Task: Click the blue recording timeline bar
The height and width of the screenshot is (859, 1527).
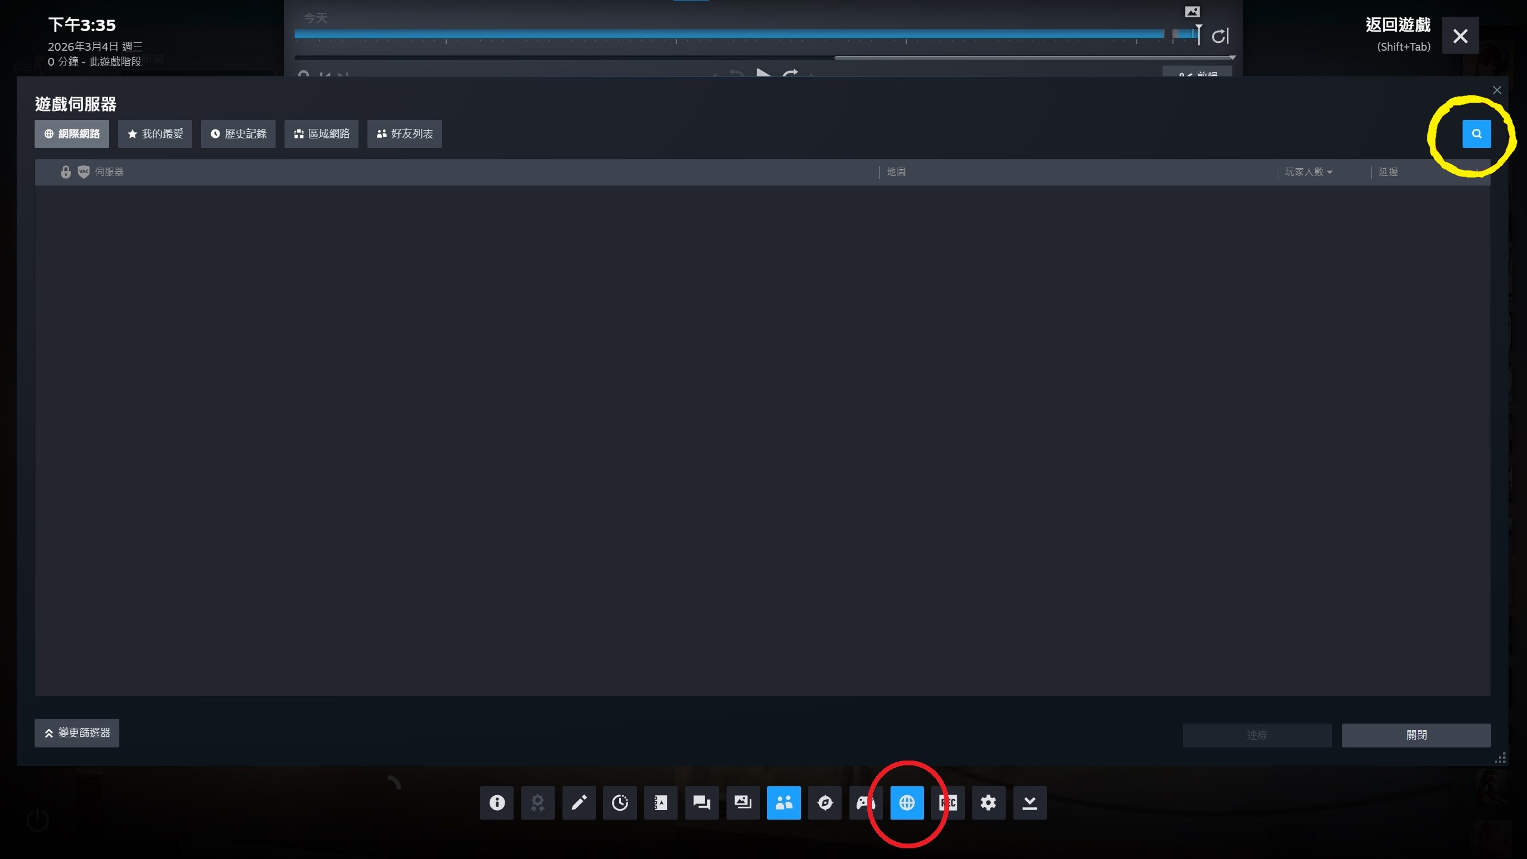Action: coord(728,34)
